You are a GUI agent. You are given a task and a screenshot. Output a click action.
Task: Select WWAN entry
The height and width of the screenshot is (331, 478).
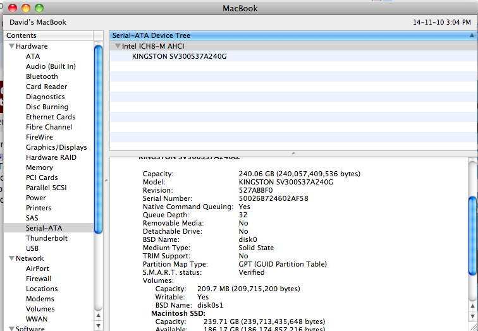(37, 319)
